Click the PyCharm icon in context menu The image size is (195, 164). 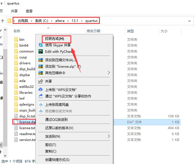[x=41, y=51]
